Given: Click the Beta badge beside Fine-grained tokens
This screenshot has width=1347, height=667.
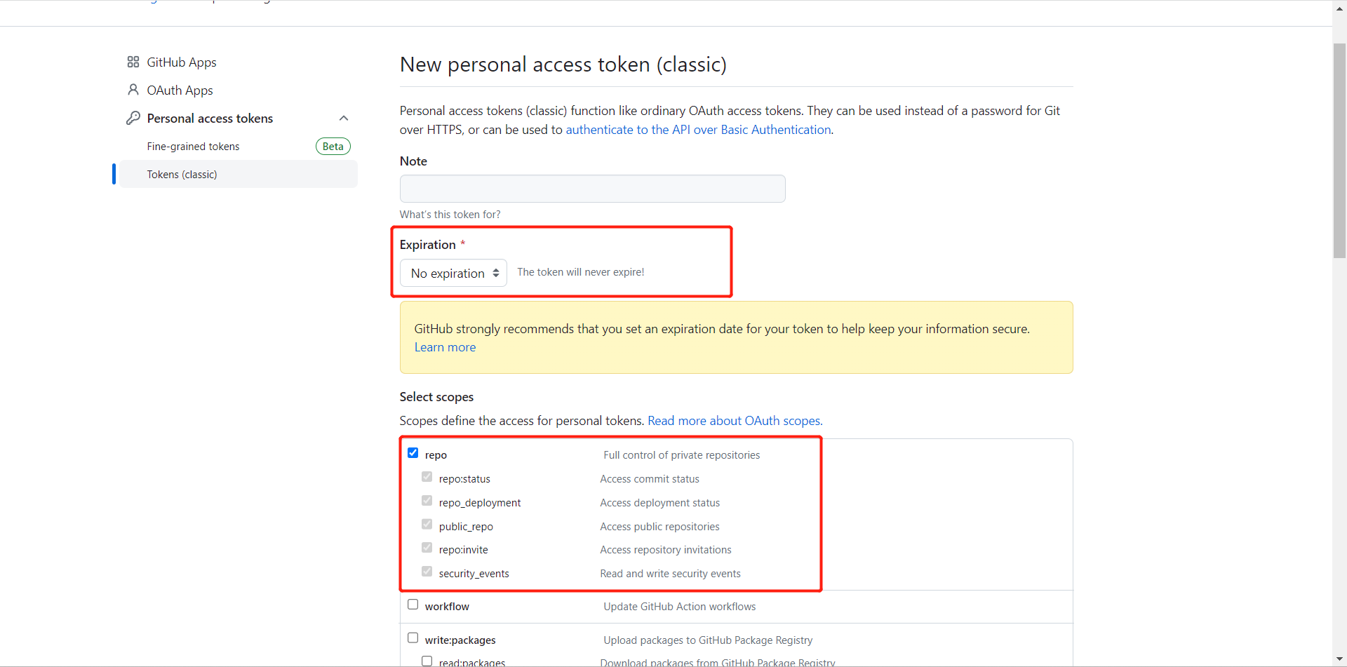Looking at the screenshot, I should [x=333, y=147].
